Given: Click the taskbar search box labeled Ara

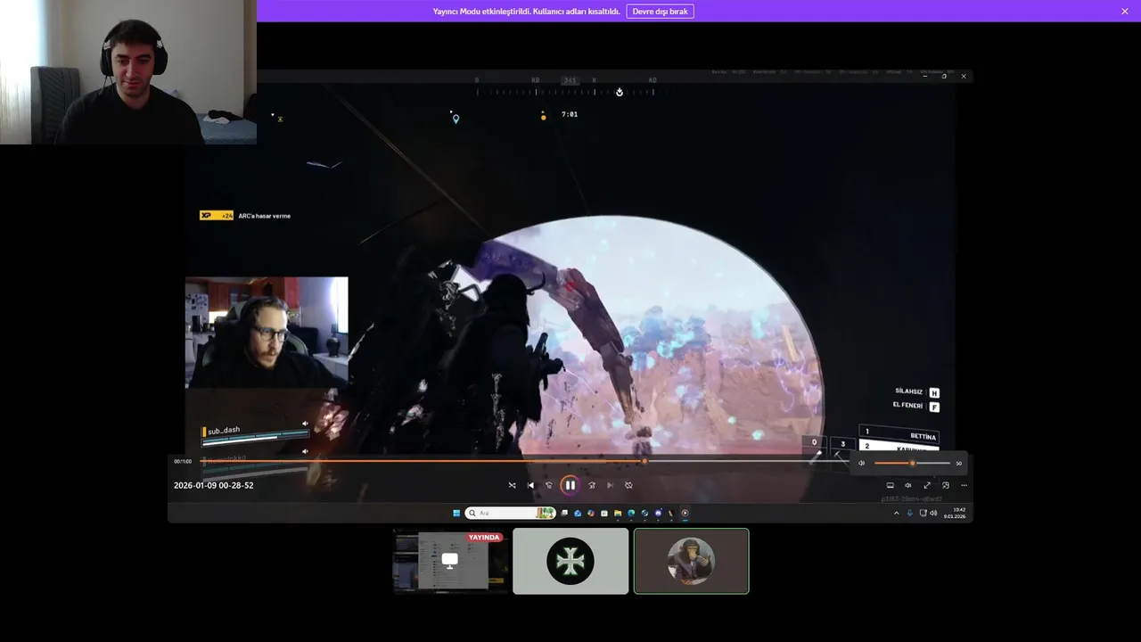Looking at the screenshot, I should click(511, 513).
